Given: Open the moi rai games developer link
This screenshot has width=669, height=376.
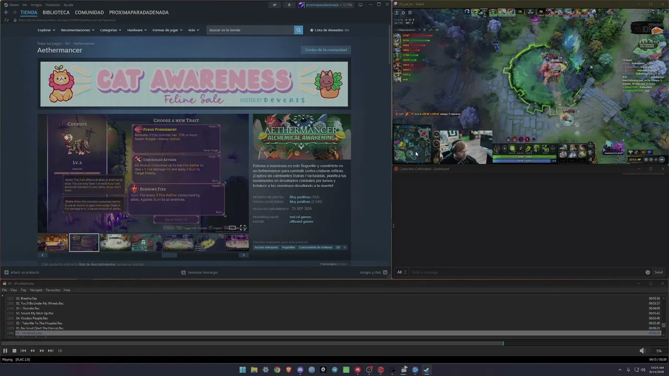Looking at the screenshot, I should pyautogui.click(x=301, y=217).
